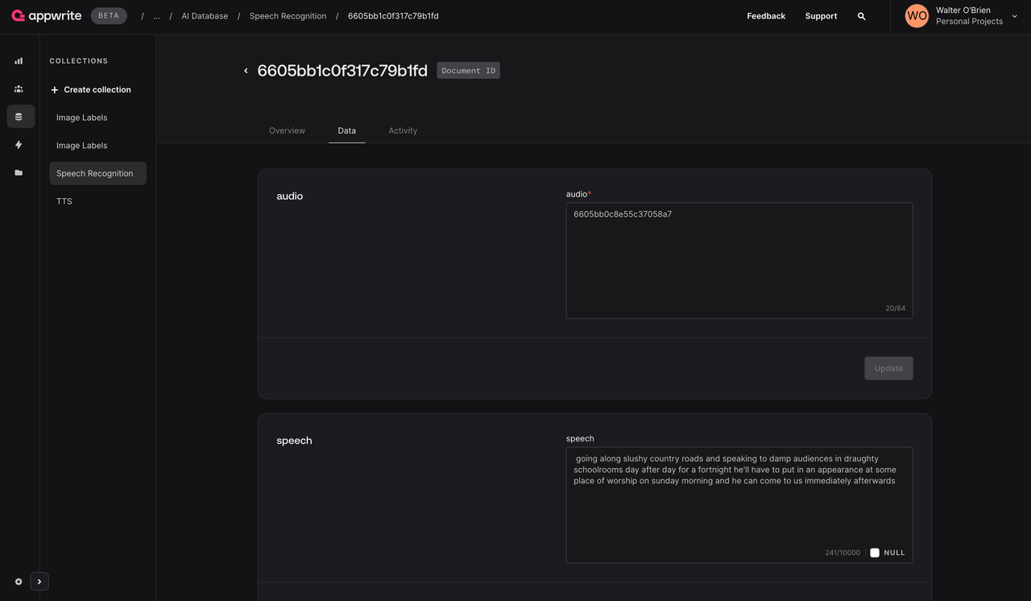Click into the speech text area
The image size is (1031, 601).
click(739, 505)
